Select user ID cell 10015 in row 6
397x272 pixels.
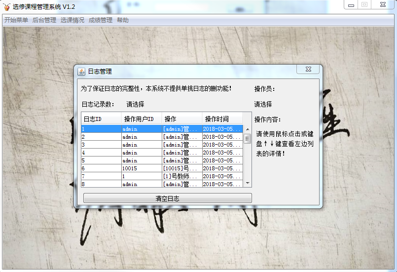[x=142, y=168]
